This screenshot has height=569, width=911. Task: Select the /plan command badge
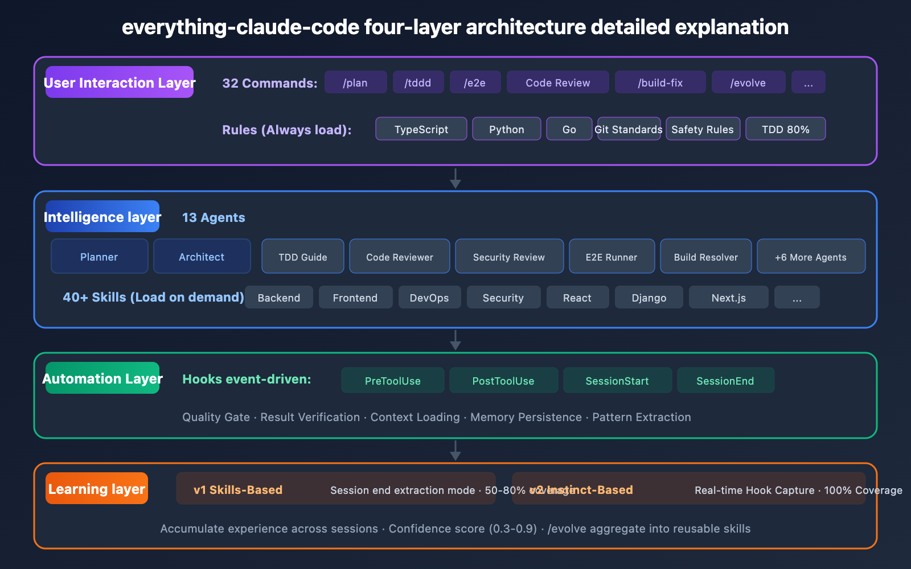point(355,82)
